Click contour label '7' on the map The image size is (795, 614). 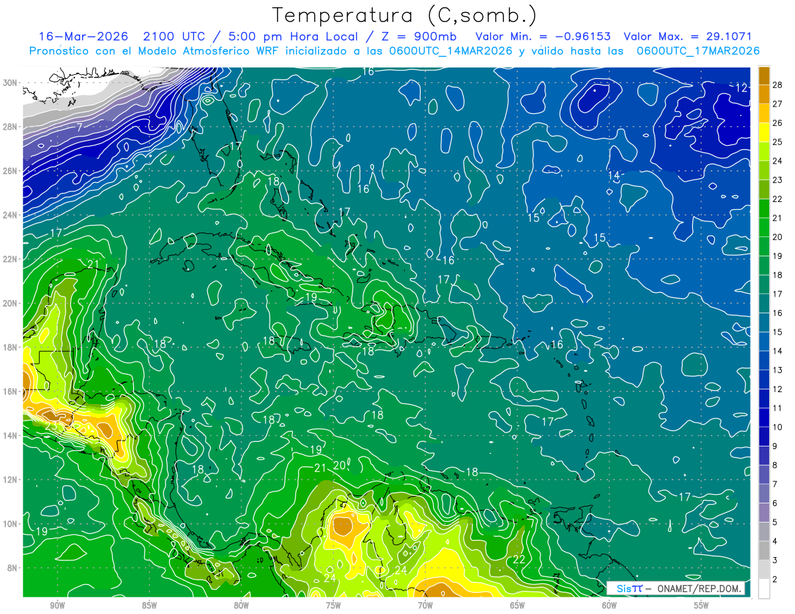click(x=79, y=126)
